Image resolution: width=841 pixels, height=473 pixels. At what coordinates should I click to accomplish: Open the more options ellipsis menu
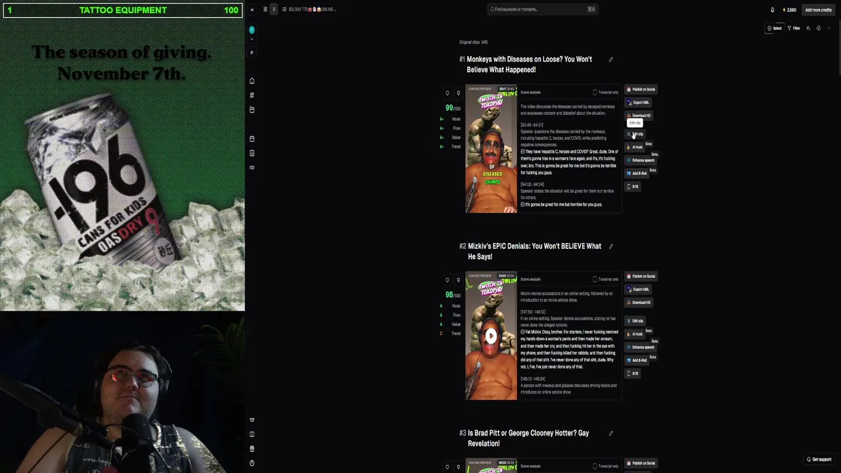pos(829,28)
